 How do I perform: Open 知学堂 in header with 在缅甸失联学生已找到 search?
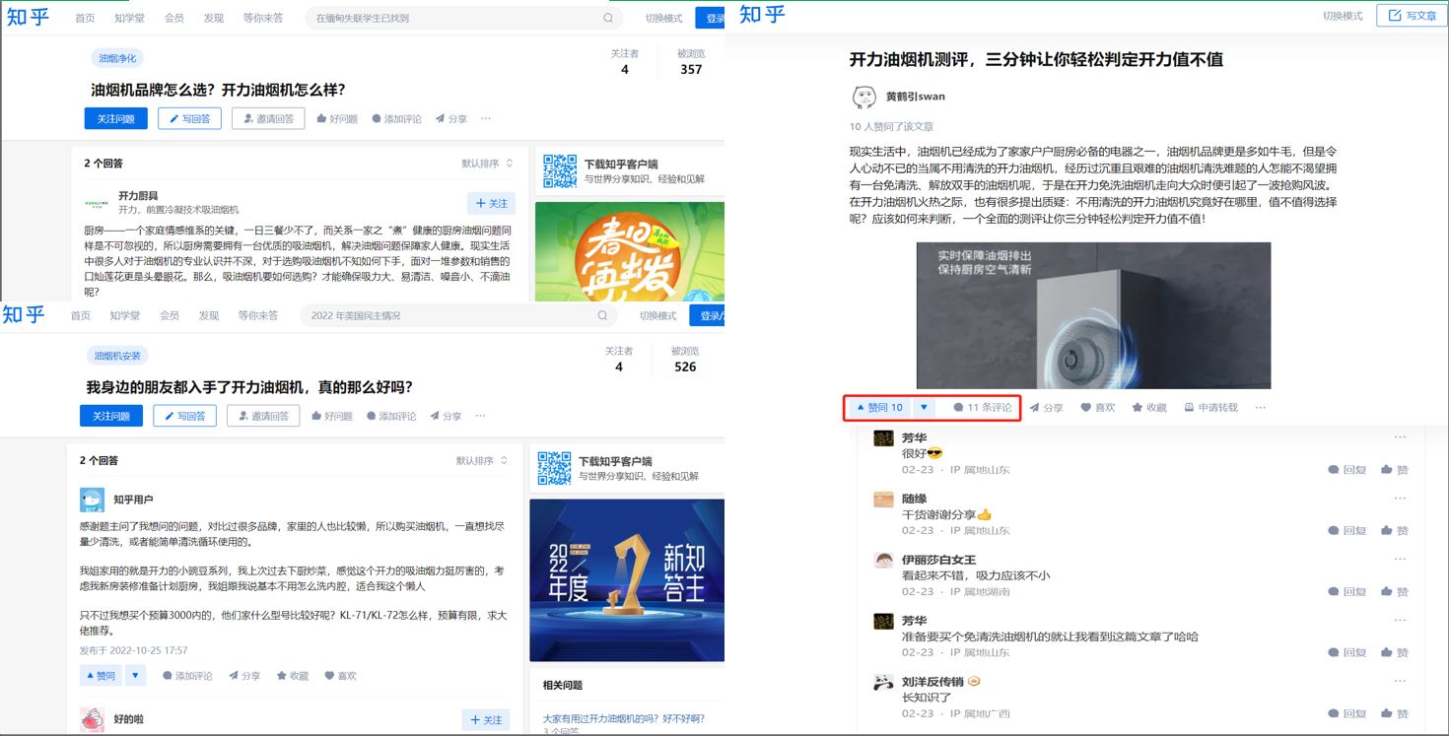(129, 18)
